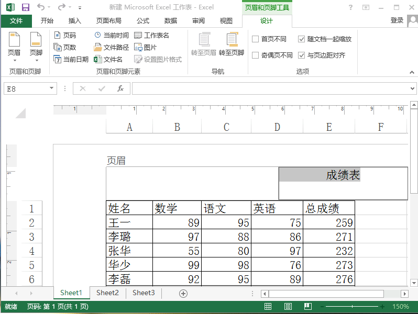
Task: Insert 文件路径 file path element
Action: (112, 48)
